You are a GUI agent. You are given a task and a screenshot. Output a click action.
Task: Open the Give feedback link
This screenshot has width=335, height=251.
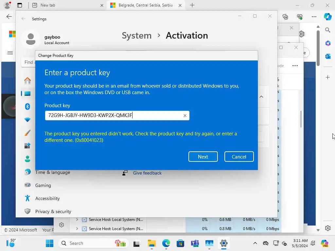point(147,173)
